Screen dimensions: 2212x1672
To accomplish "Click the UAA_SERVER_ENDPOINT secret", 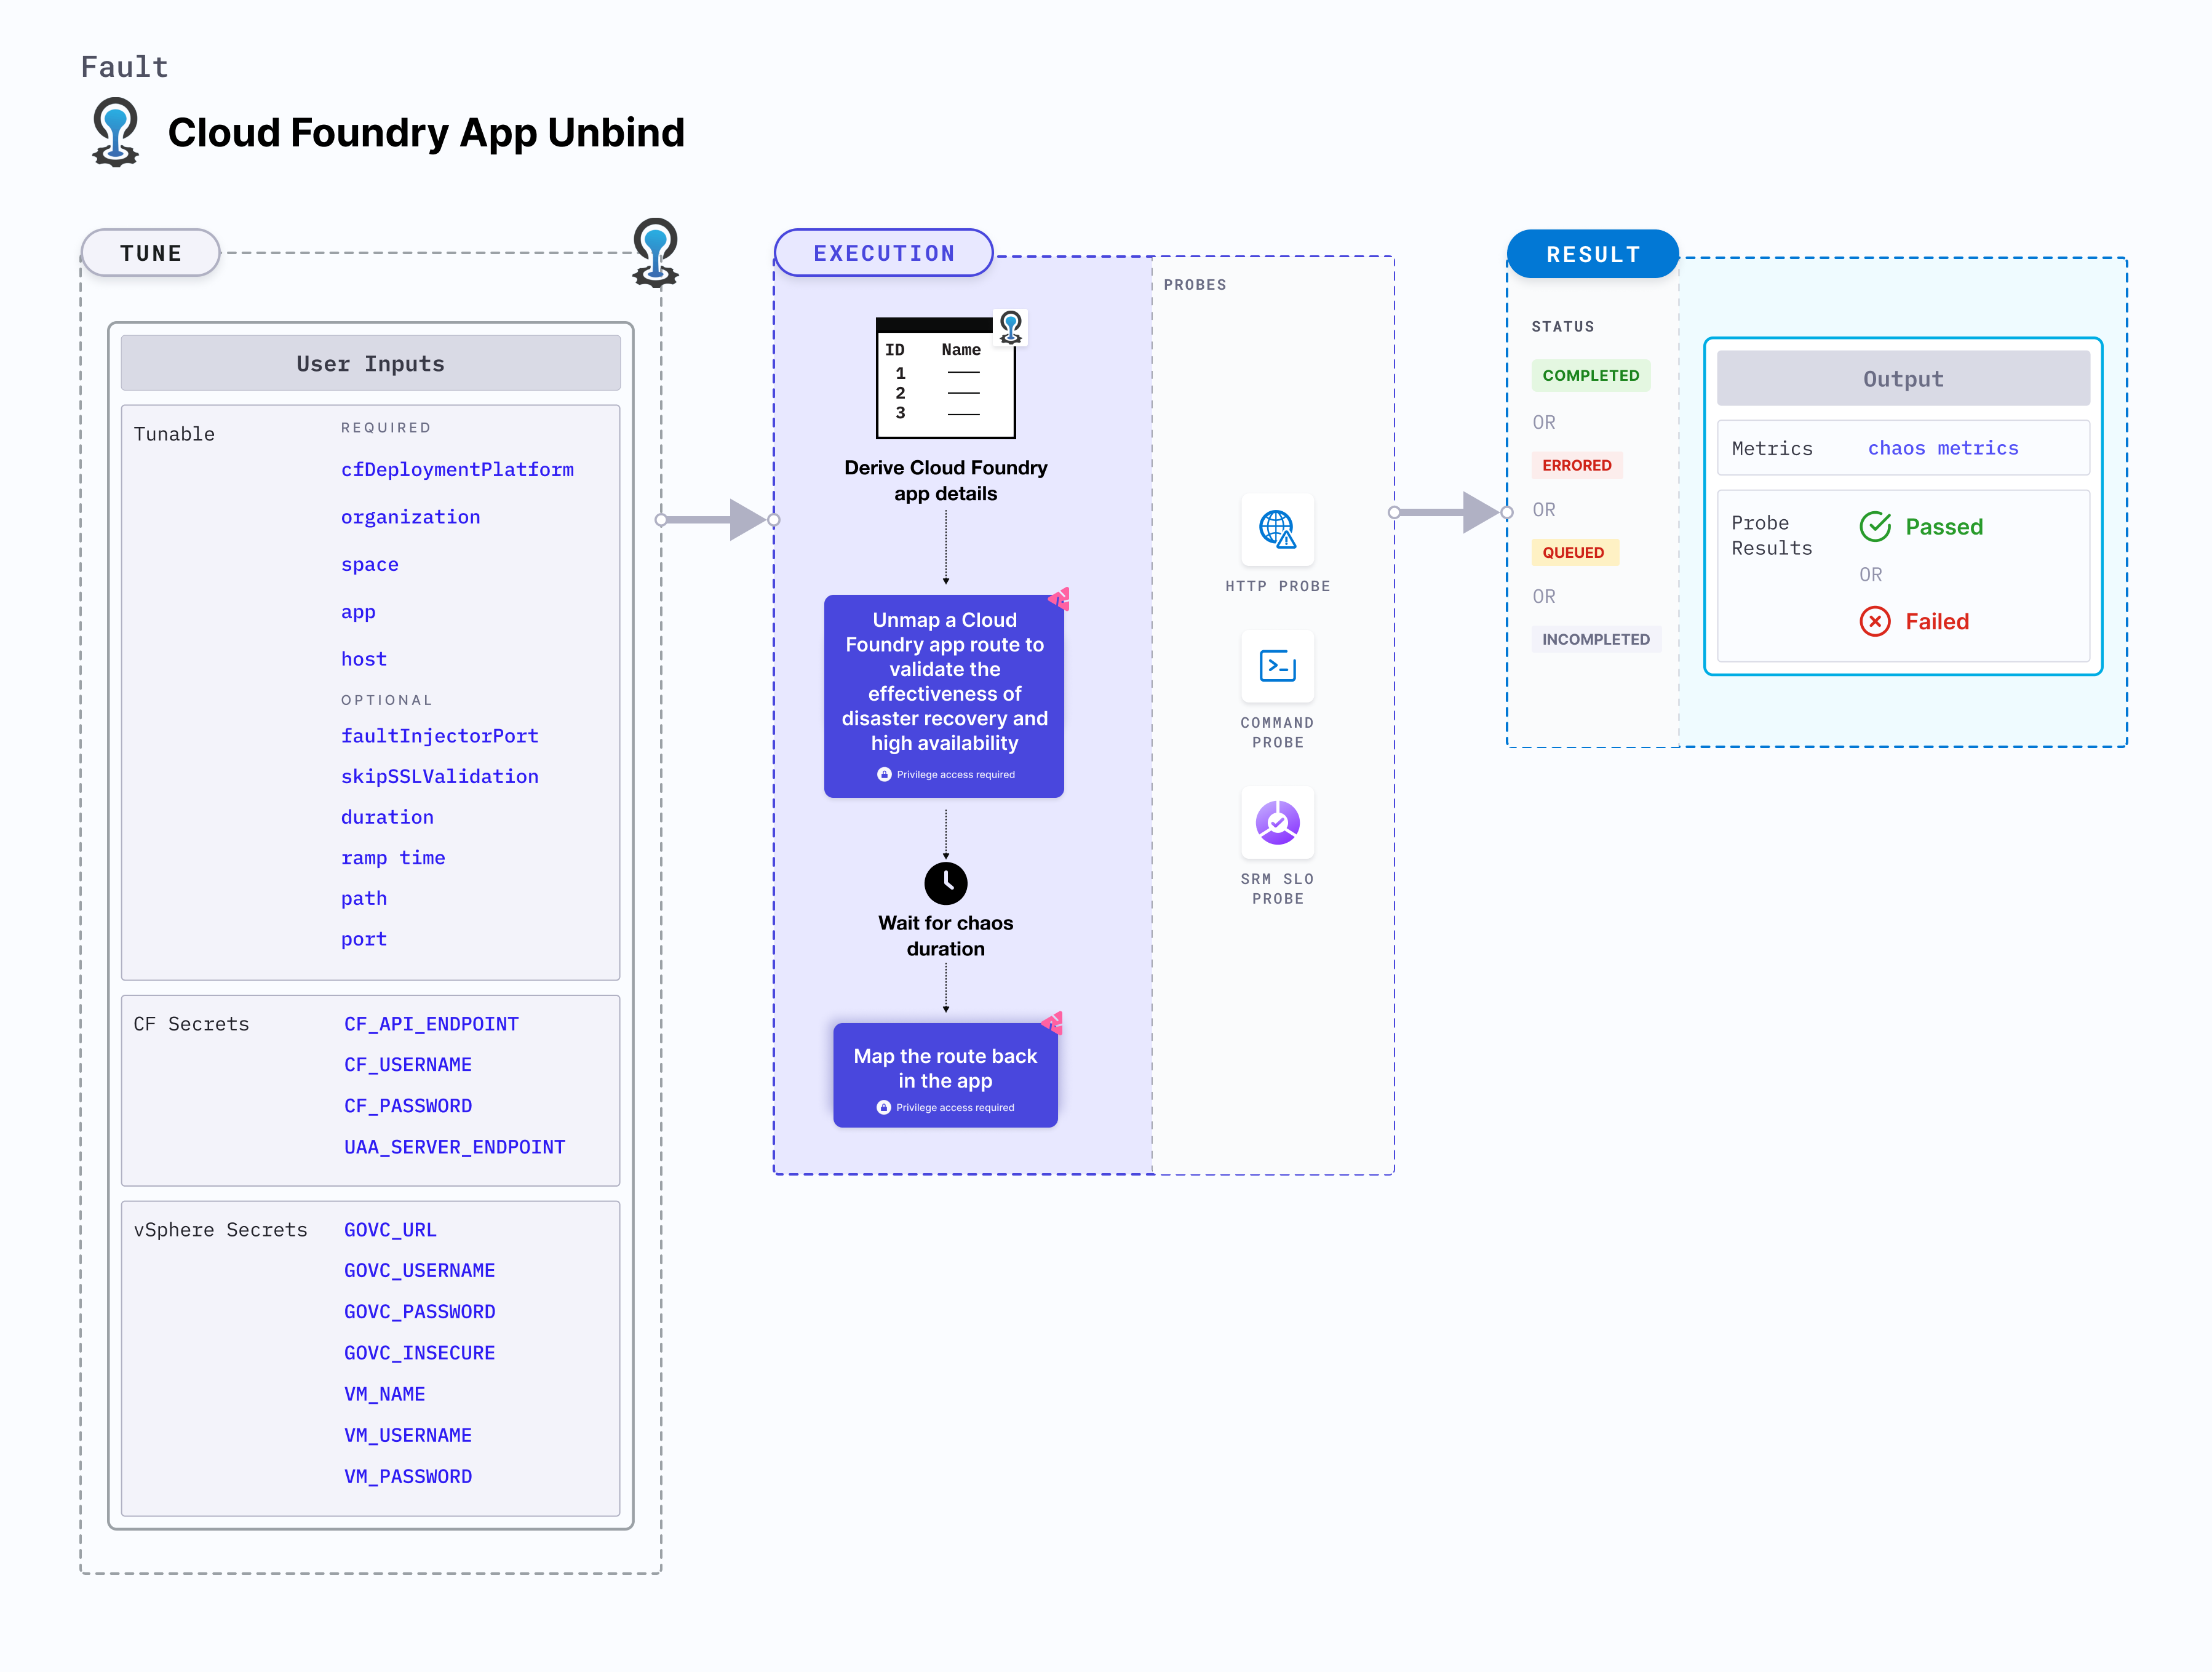I will [x=454, y=1147].
